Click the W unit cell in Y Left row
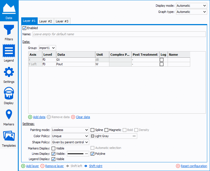 coord(102,64)
